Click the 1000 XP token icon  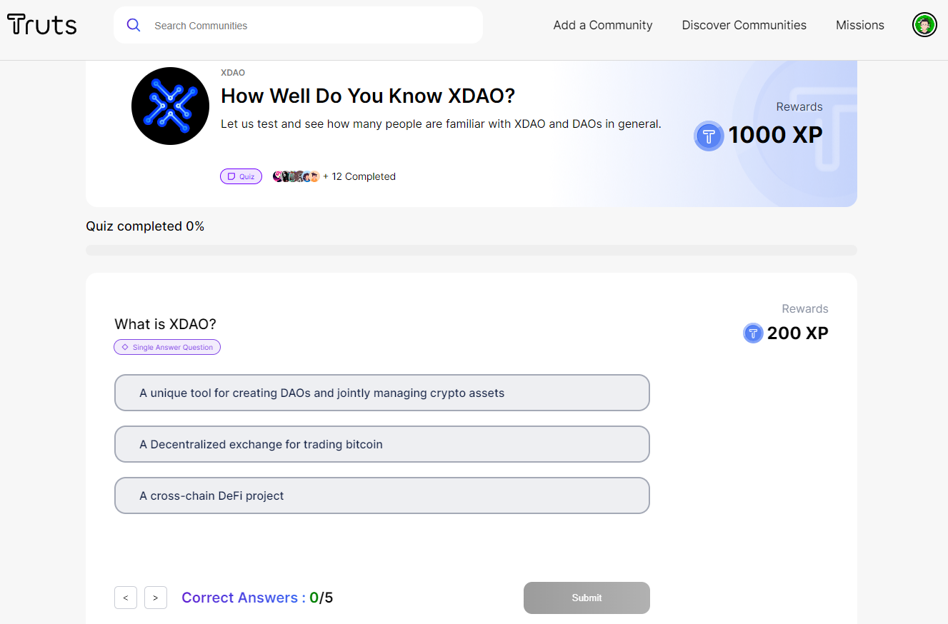[x=709, y=136]
